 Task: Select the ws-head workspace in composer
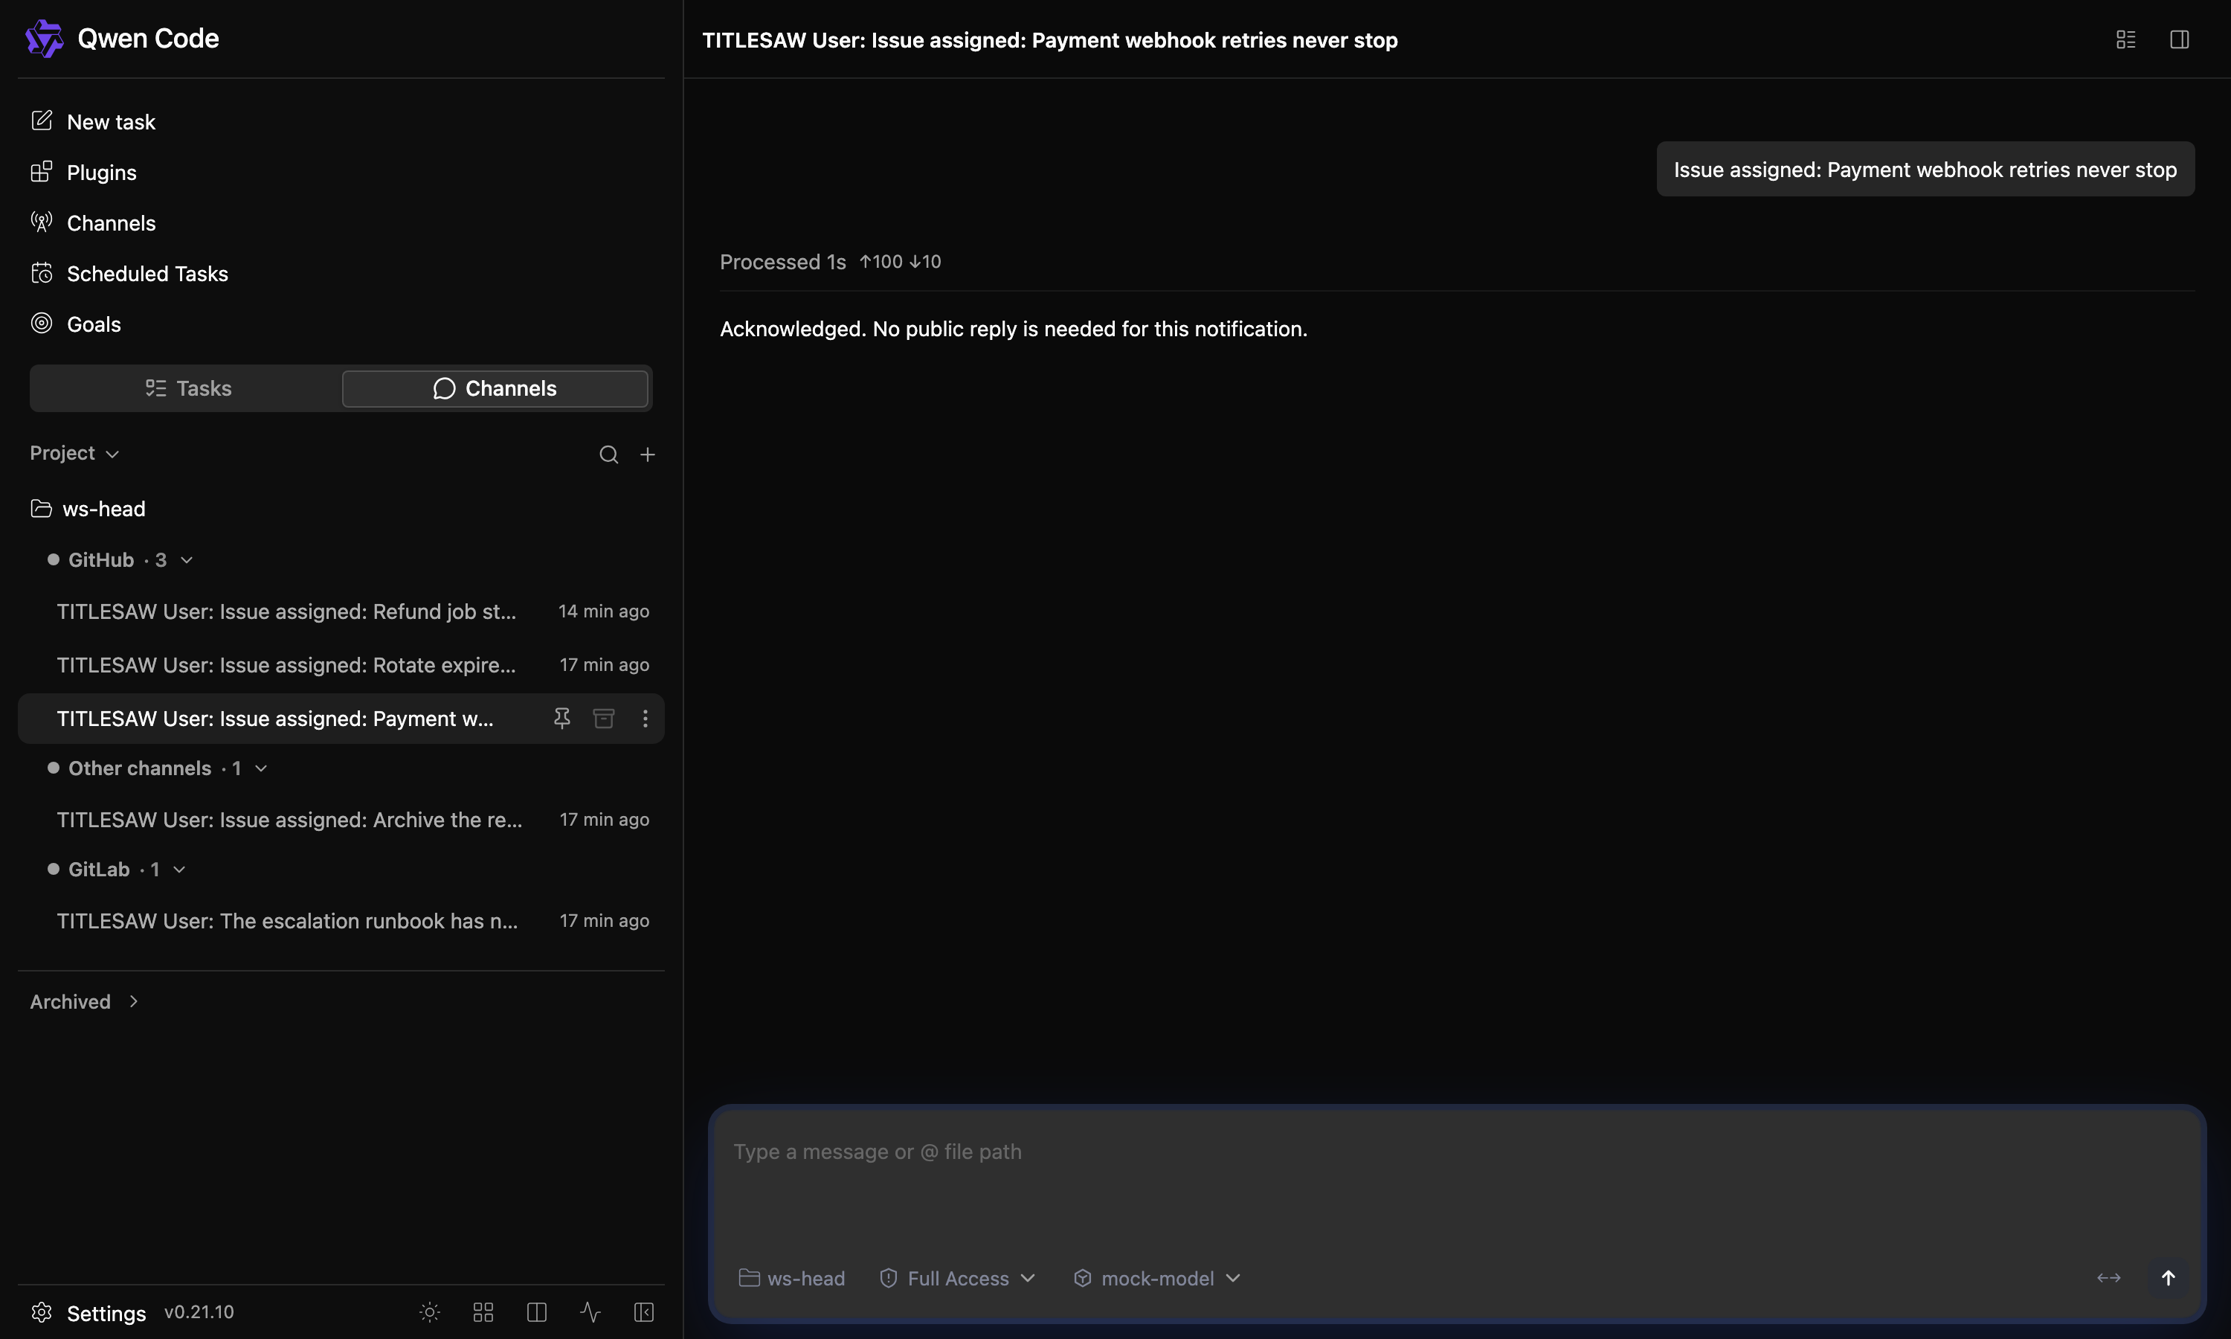pyautogui.click(x=792, y=1279)
